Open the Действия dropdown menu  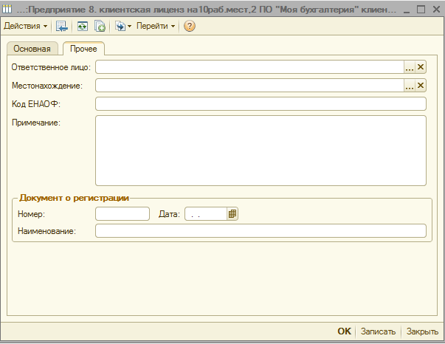tap(25, 26)
